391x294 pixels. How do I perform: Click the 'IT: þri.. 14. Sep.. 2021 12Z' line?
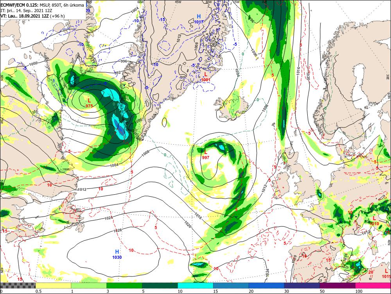(x=27, y=11)
